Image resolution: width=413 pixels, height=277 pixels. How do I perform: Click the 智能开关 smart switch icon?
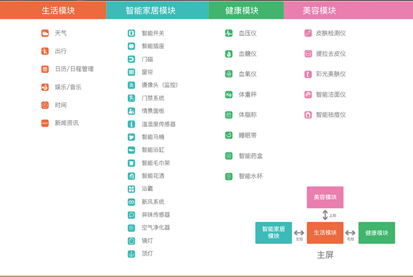click(132, 33)
